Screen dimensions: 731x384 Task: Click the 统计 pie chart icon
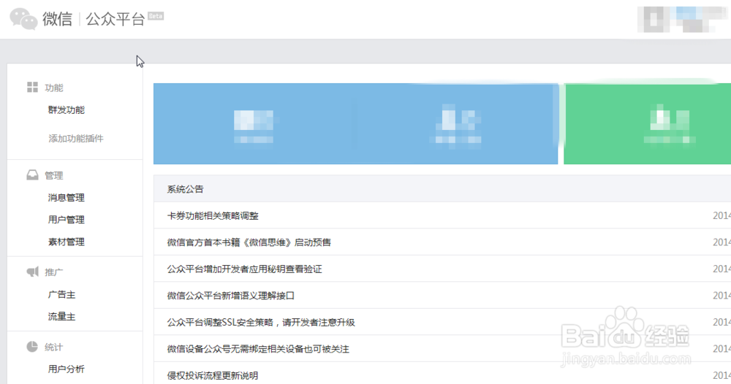[x=32, y=347]
